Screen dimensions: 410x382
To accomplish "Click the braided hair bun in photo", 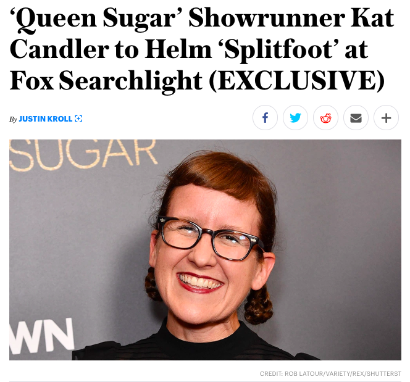I will coord(259,305).
